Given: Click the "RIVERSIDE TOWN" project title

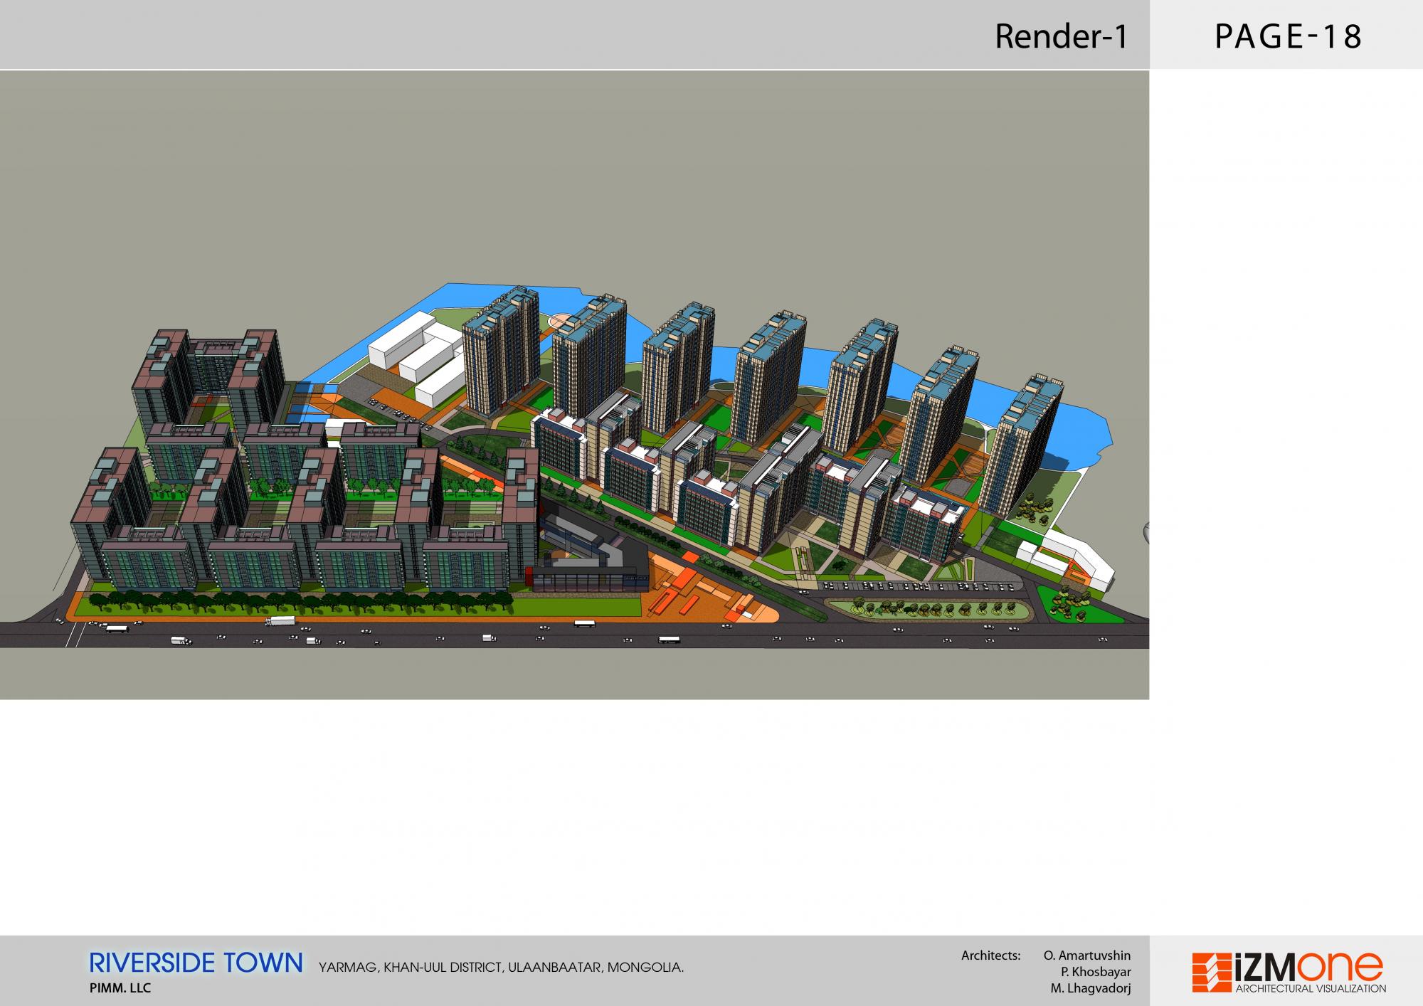Looking at the screenshot, I should pos(196,963).
